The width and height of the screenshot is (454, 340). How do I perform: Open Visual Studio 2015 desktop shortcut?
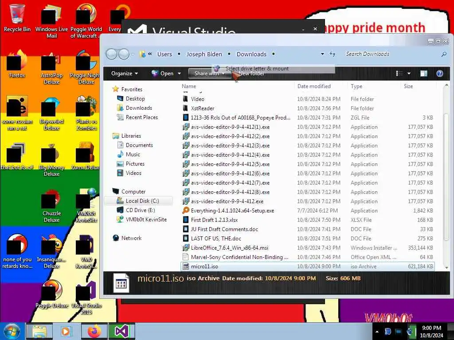click(86, 298)
